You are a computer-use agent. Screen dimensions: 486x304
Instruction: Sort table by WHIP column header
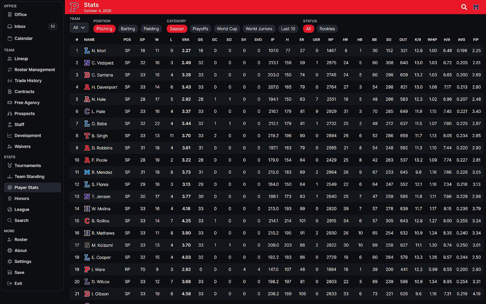pyautogui.click(x=432, y=40)
